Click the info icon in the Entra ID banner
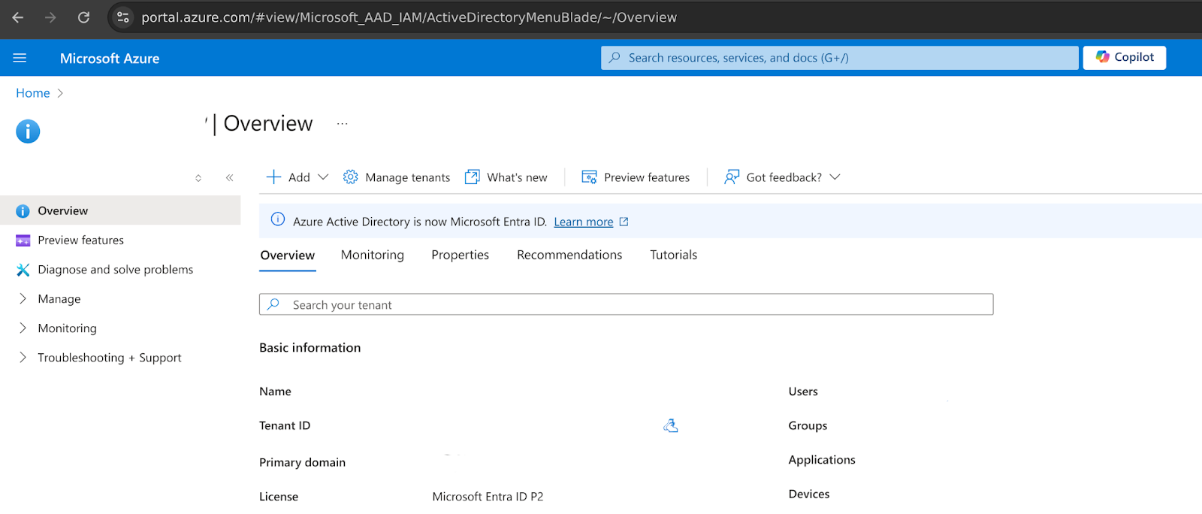This screenshot has height=514, width=1202. point(278,219)
